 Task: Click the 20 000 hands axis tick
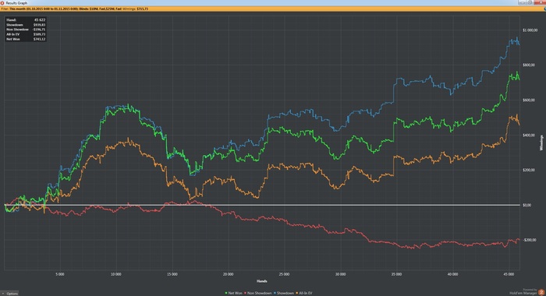click(228, 274)
